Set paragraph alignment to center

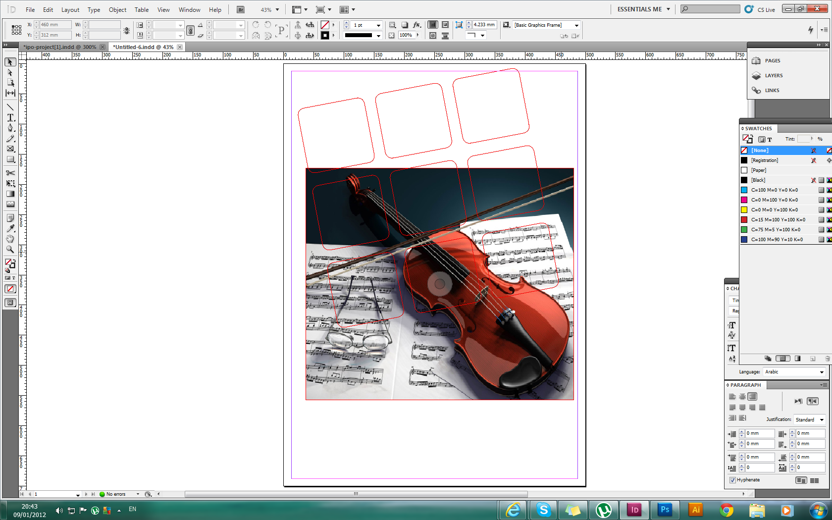742,397
